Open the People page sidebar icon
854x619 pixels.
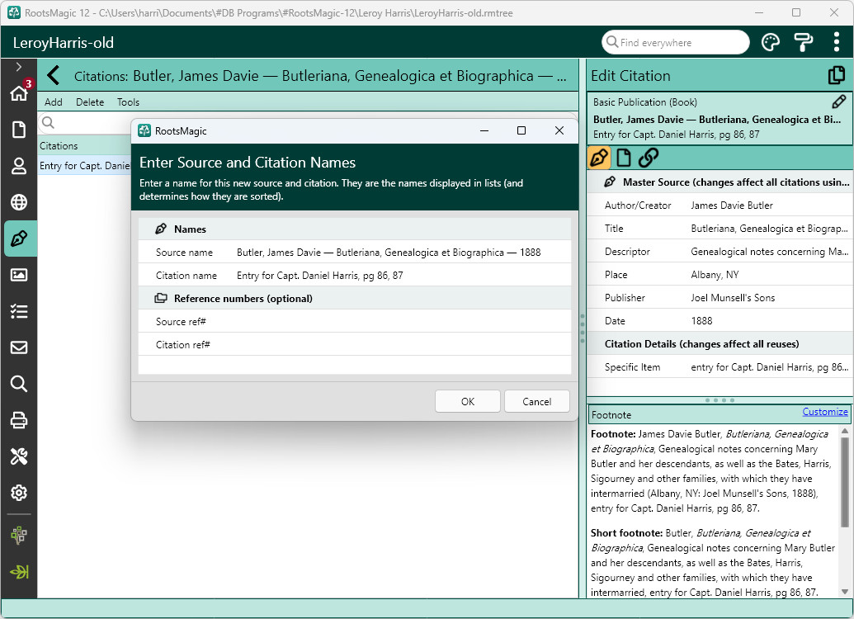tap(18, 166)
